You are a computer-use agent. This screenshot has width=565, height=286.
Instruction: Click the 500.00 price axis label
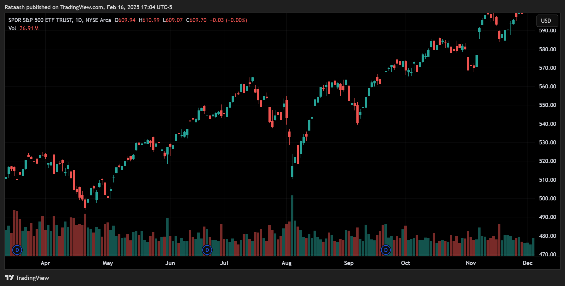(547, 199)
